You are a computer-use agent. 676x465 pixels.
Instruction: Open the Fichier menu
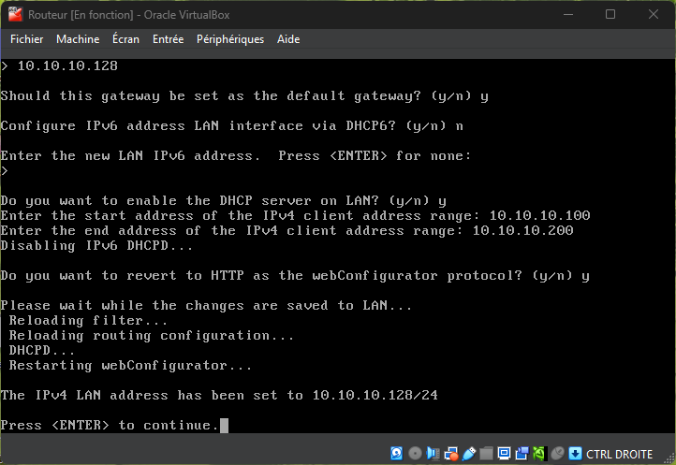(x=27, y=39)
